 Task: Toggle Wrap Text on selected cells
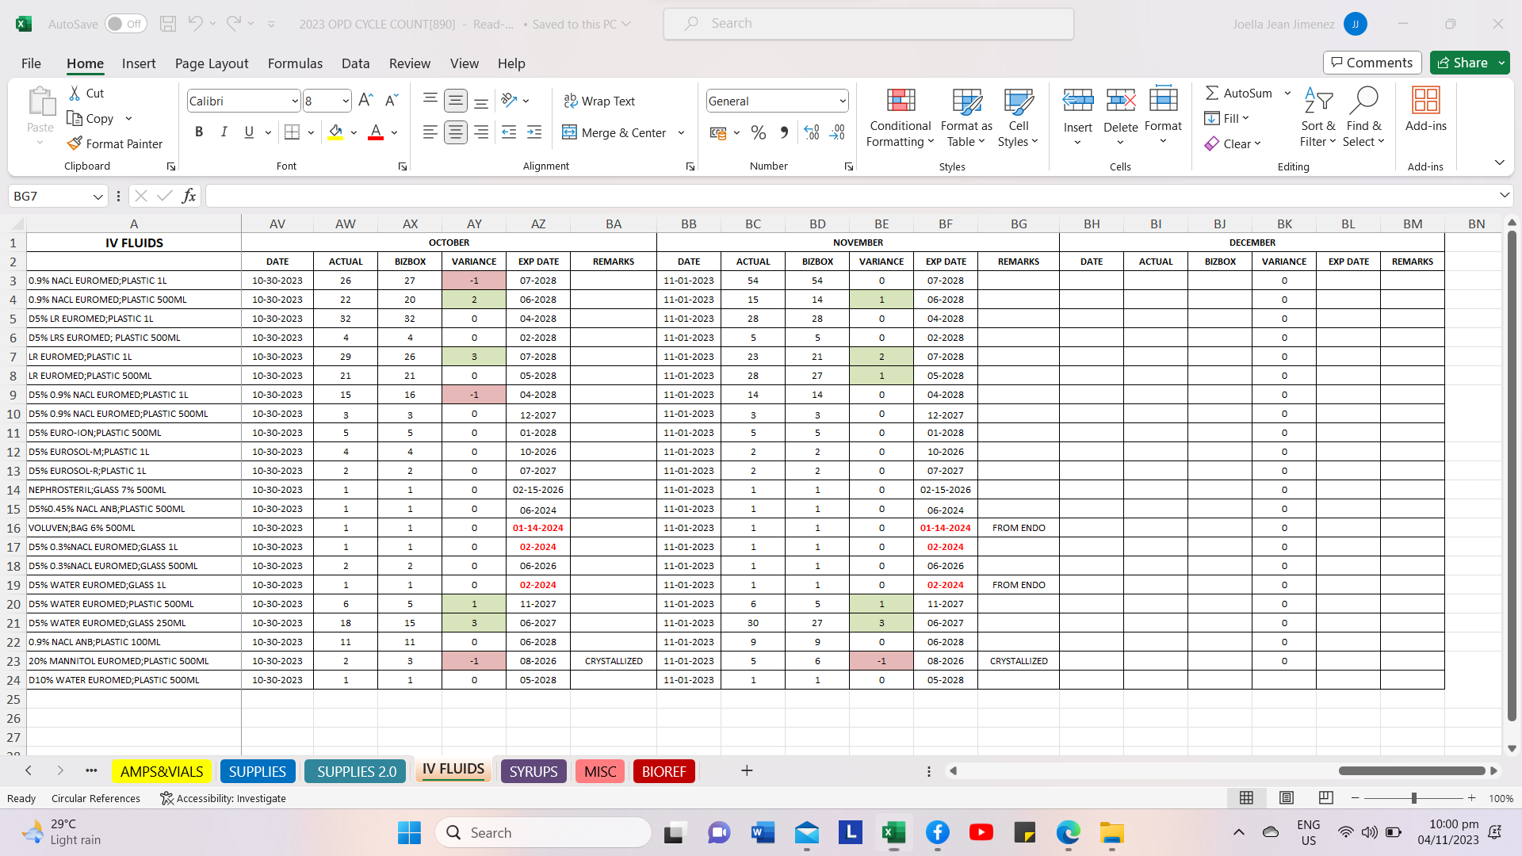click(x=599, y=101)
